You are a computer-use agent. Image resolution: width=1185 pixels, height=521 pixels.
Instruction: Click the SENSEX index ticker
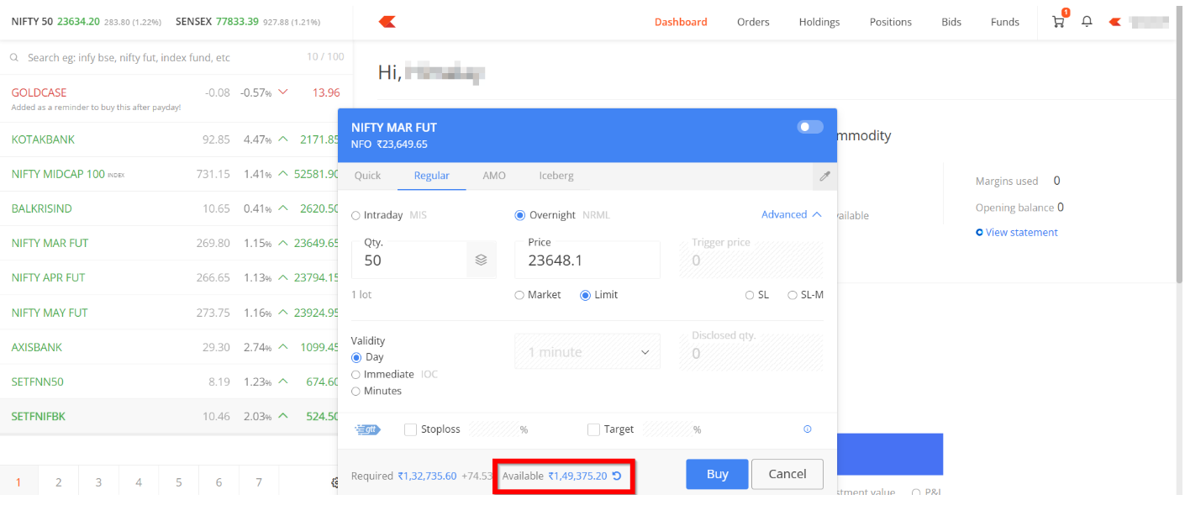pyautogui.click(x=248, y=22)
